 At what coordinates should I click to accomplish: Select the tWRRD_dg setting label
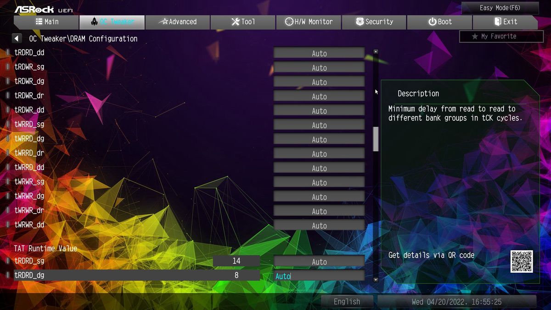pos(29,138)
